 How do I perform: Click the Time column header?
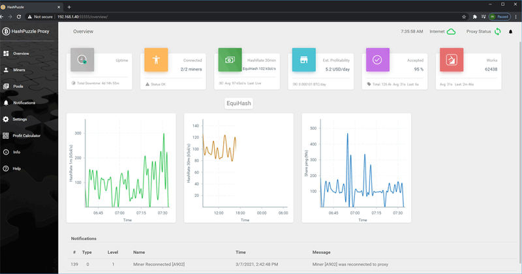pyautogui.click(x=241, y=252)
